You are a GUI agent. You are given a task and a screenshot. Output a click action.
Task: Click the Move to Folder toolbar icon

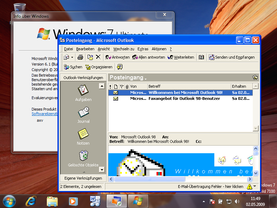pos(90,57)
